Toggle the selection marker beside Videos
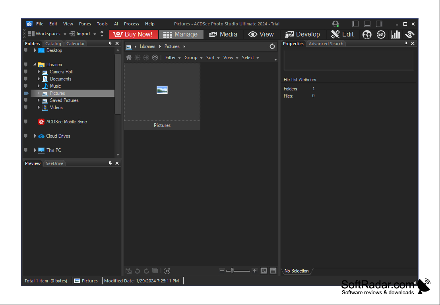The height and width of the screenshot is (305, 440). [x=26, y=107]
